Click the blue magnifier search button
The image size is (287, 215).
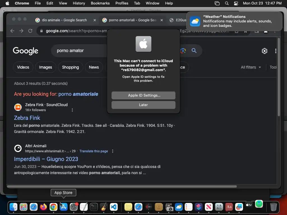tap(194, 51)
